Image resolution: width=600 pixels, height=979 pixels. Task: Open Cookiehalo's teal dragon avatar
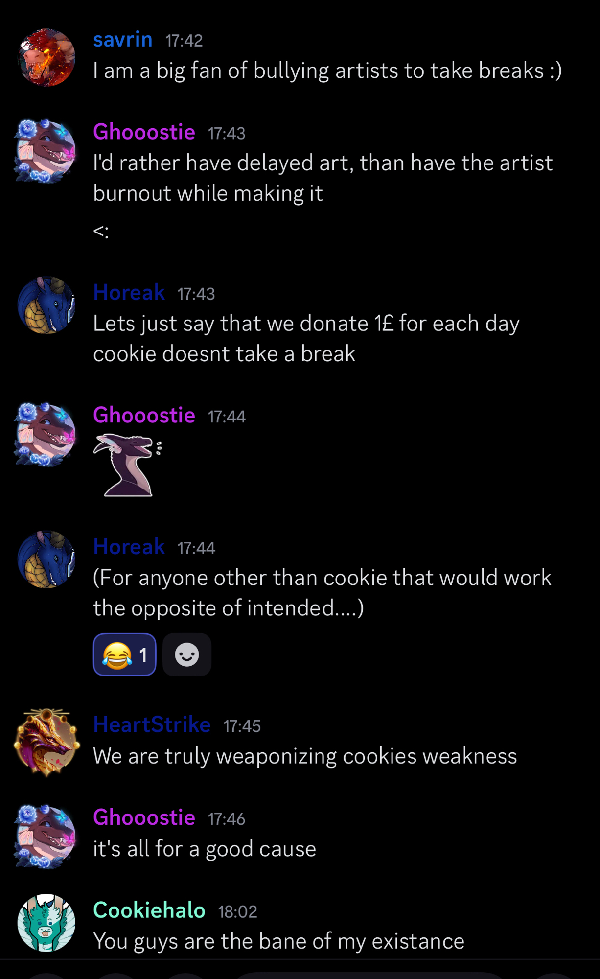(46, 922)
